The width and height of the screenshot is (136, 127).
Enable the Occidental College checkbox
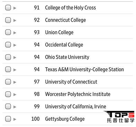8,45
